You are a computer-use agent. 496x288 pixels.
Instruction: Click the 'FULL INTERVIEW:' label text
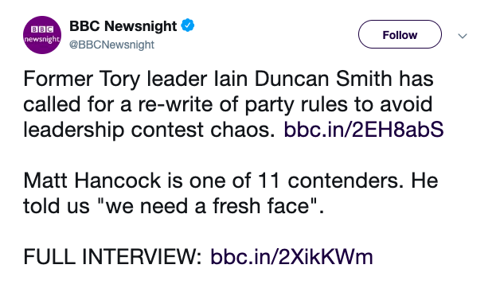click(112, 256)
